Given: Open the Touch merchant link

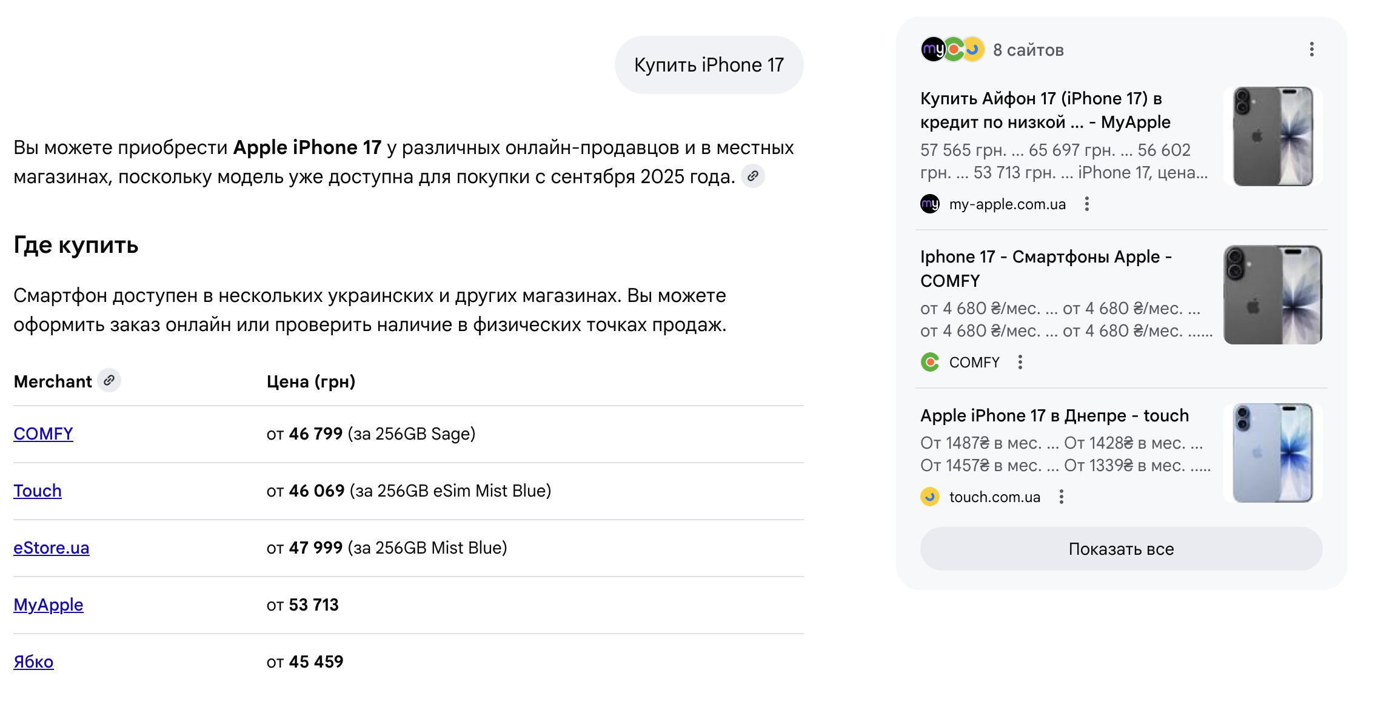Looking at the screenshot, I should [37, 491].
